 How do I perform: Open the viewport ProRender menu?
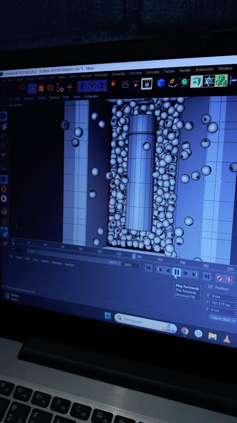(x=91, y=96)
